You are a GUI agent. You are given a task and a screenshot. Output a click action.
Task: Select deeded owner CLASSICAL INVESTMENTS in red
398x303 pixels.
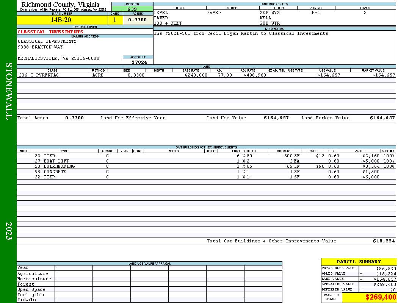(50, 32)
